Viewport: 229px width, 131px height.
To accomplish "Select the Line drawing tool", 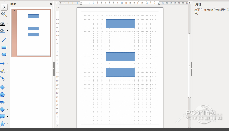I will tap(4, 40).
